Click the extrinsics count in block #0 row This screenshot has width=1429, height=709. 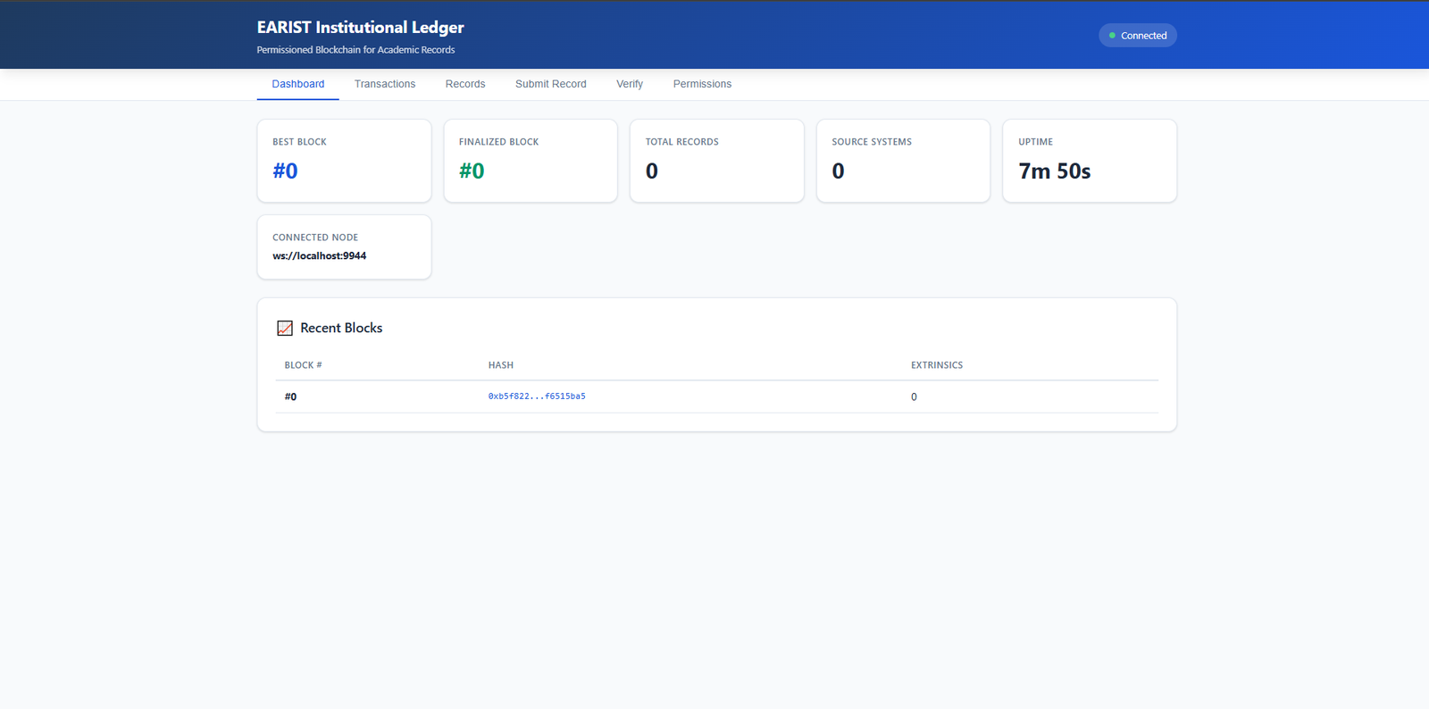click(x=914, y=397)
